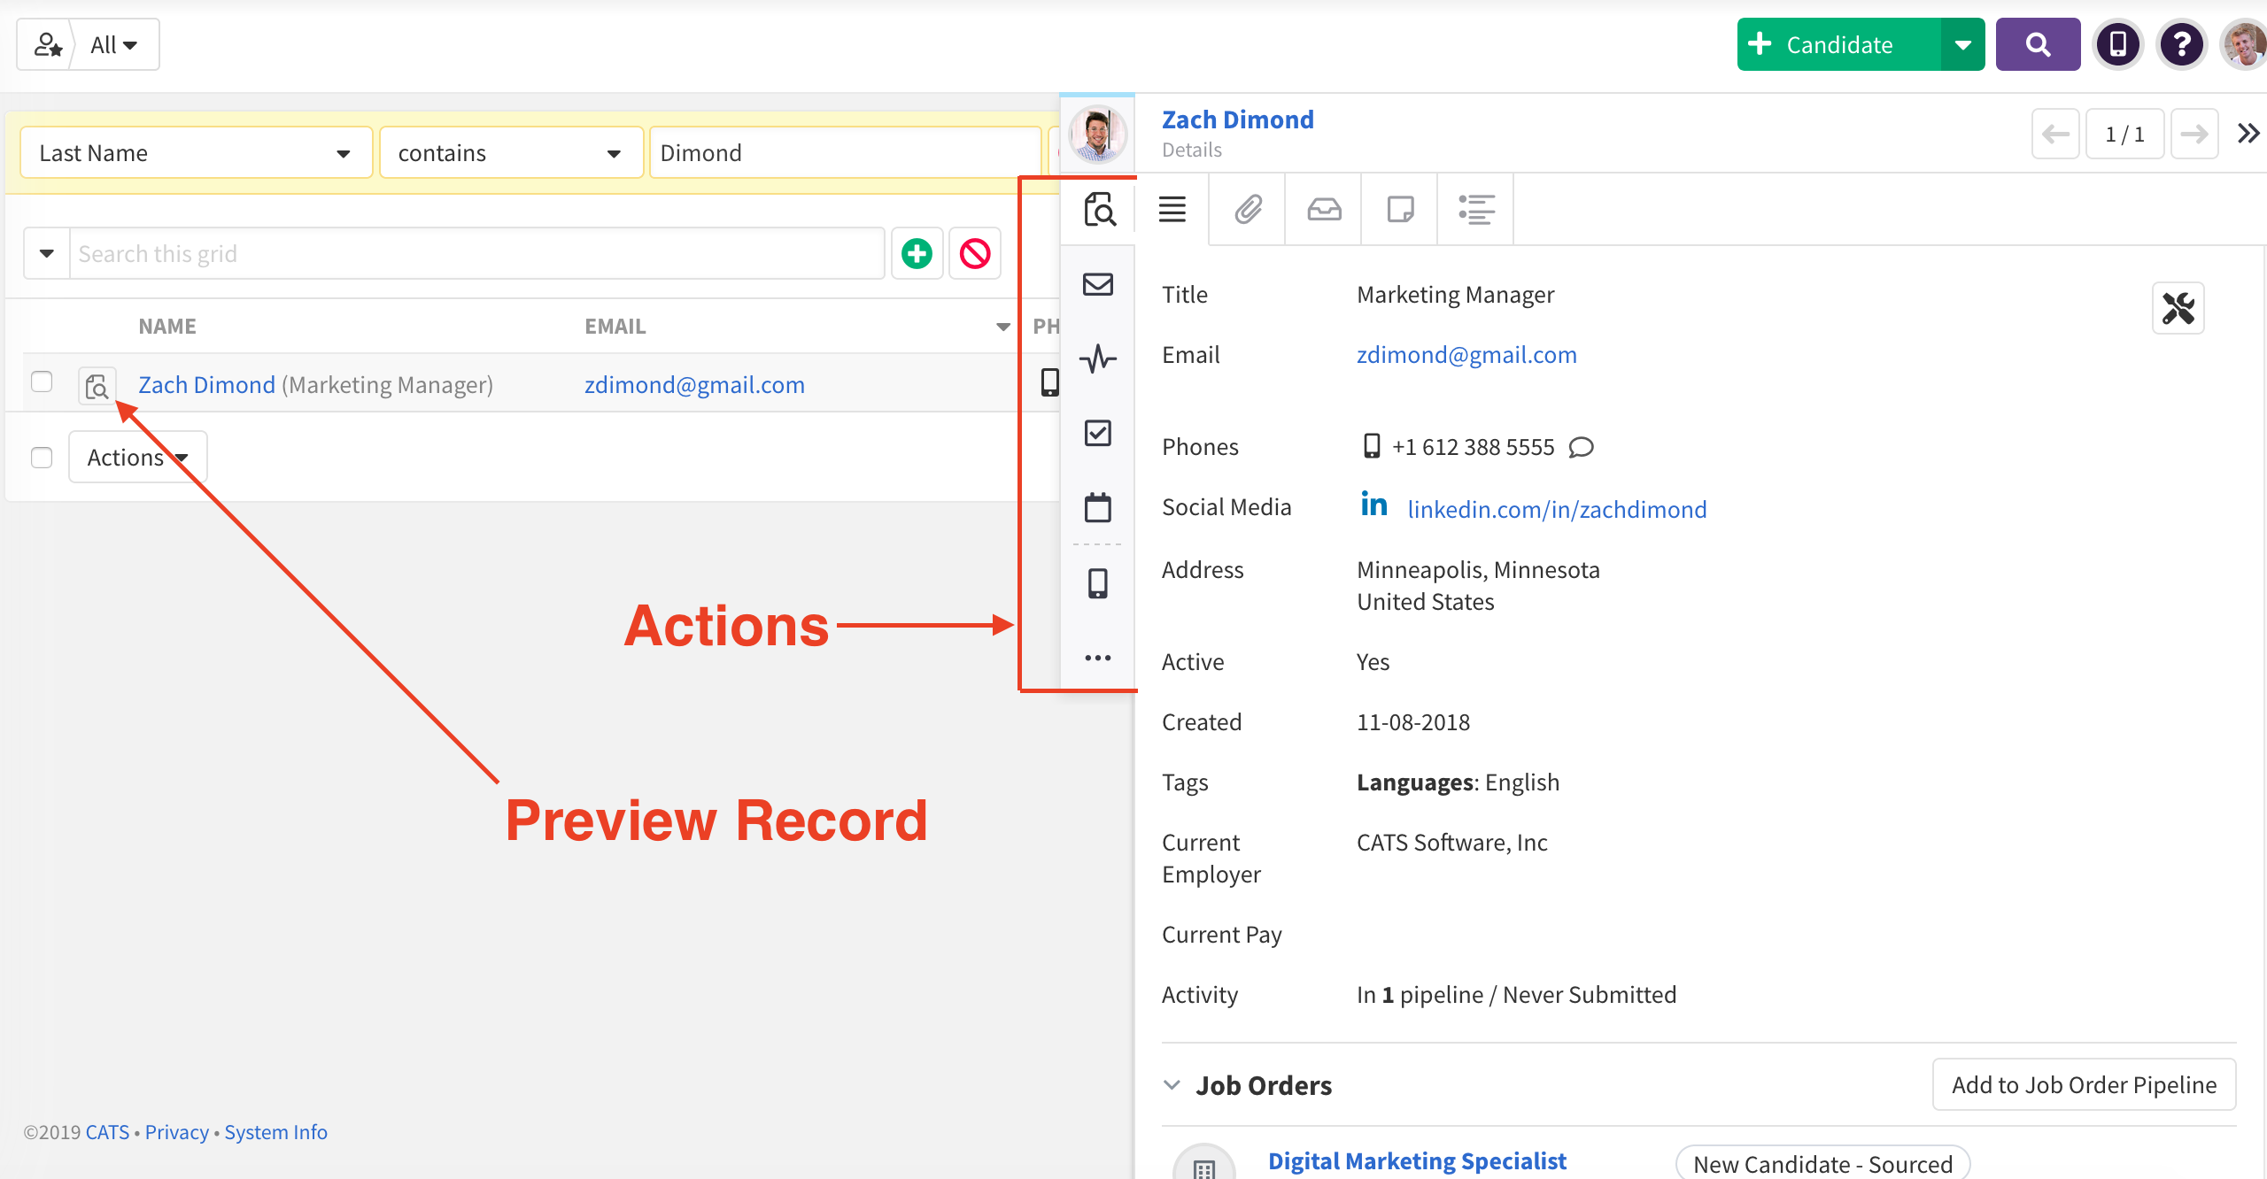Screen dimensions: 2267x1179
Task: Click the phone icon in the grid row
Action: (1049, 381)
